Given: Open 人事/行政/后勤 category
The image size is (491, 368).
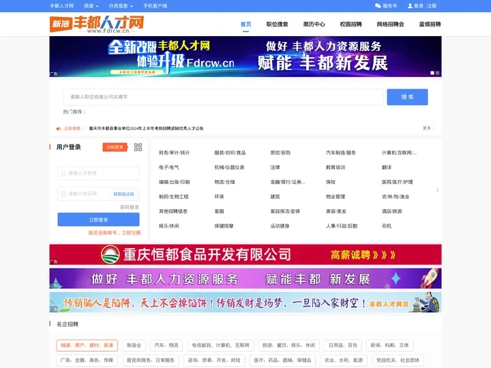Looking at the screenshot, I should [x=342, y=226].
